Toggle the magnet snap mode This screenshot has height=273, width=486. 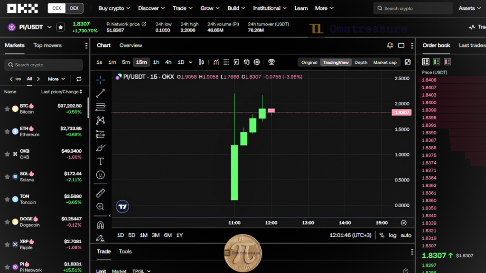[x=101, y=225]
